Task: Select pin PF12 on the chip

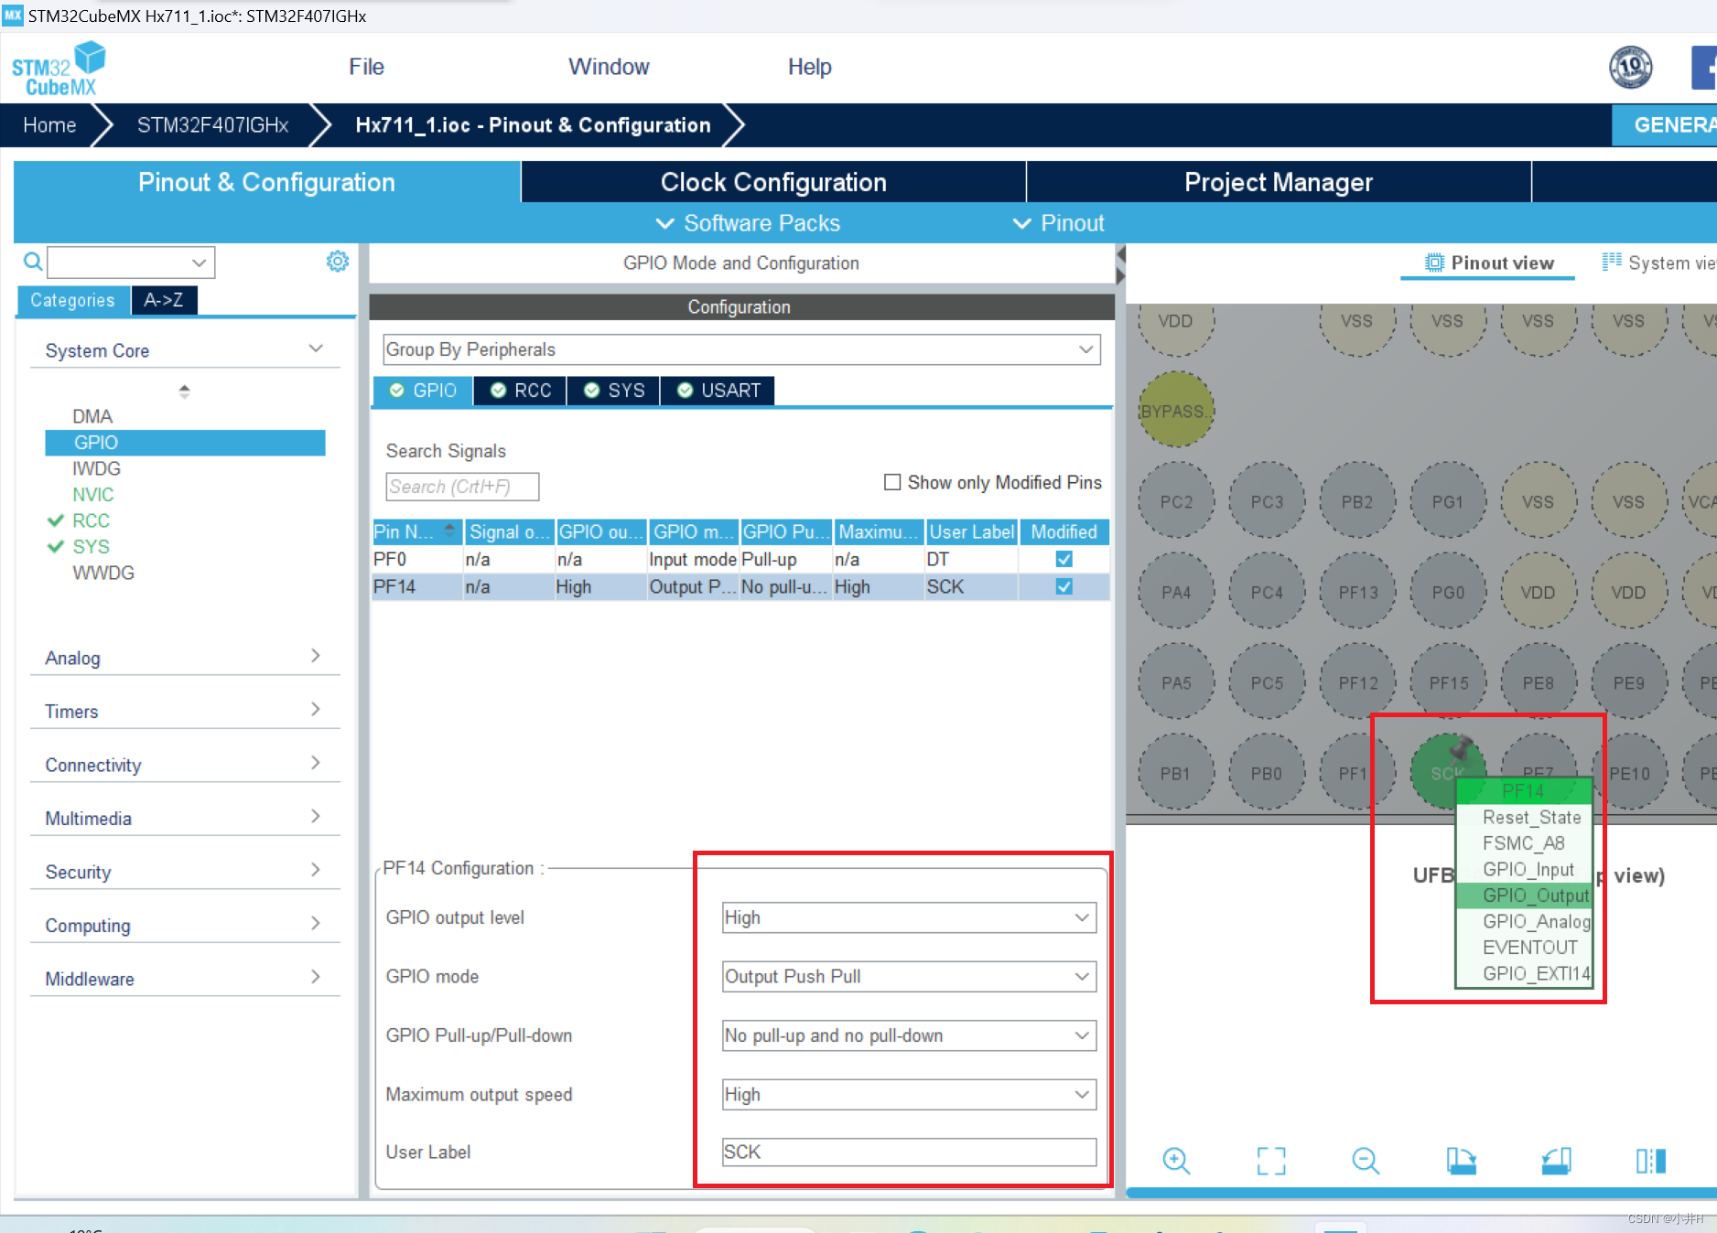Action: (1357, 682)
